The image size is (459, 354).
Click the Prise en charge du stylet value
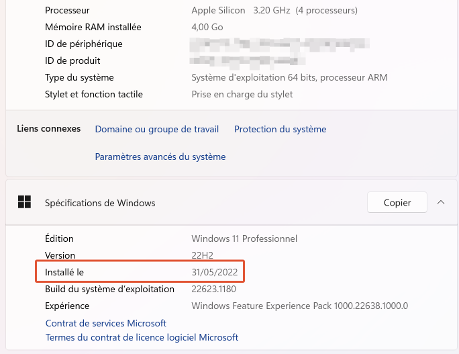coord(242,94)
